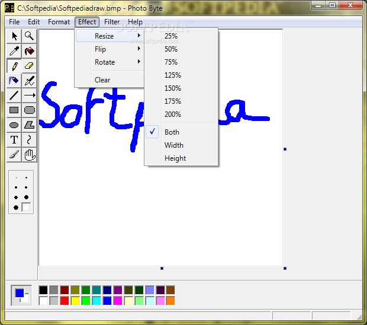Click the canvas bottom-middle resize handle
The image size is (367, 325).
pyautogui.click(x=162, y=268)
